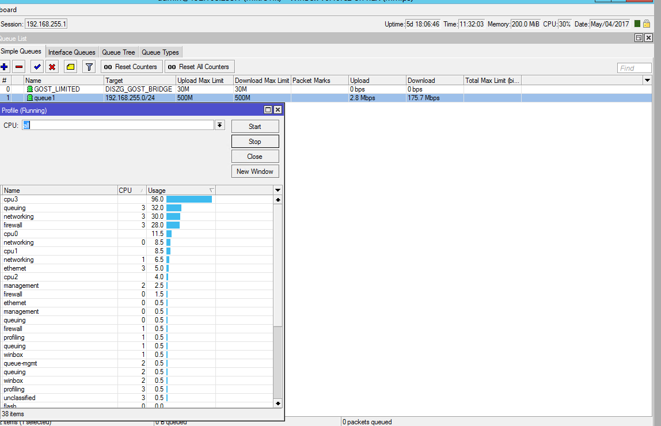This screenshot has height=426, width=661.
Task: Open the Filter funnel icon
Action: pyautogui.click(x=89, y=67)
